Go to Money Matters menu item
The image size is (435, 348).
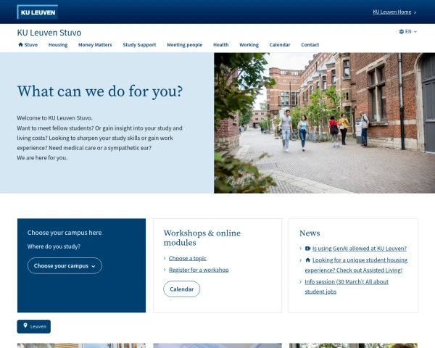(x=95, y=45)
